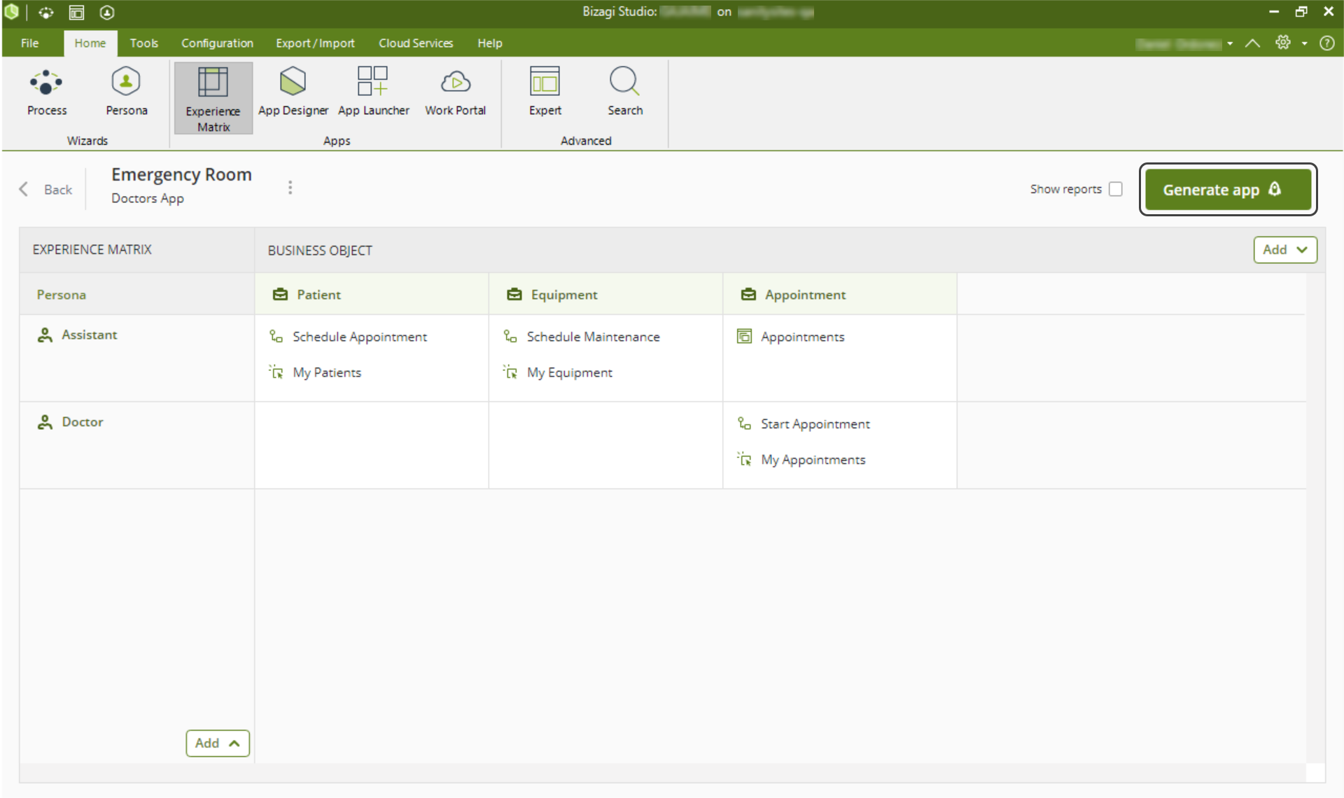
Task: Open the Cloud Services tab
Action: 416,43
